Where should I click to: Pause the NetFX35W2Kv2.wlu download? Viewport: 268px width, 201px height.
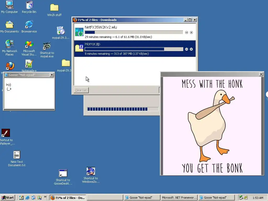[x=186, y=32]
